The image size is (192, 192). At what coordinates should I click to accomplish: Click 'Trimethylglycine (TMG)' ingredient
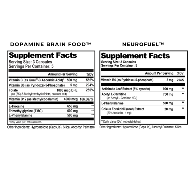point(26,111)
